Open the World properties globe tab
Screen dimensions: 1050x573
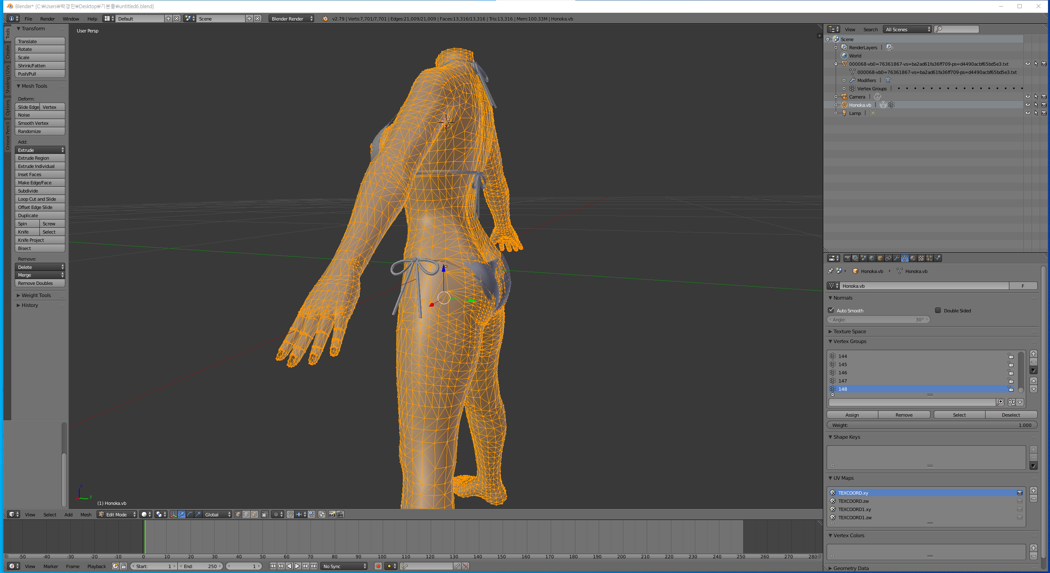click(x=872, y=258)
